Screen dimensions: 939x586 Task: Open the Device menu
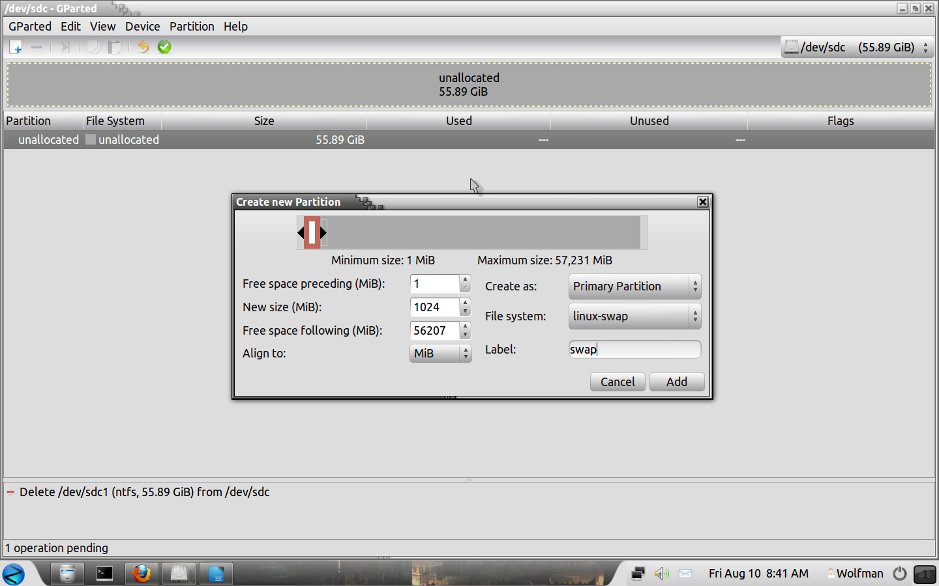(142, 27)
